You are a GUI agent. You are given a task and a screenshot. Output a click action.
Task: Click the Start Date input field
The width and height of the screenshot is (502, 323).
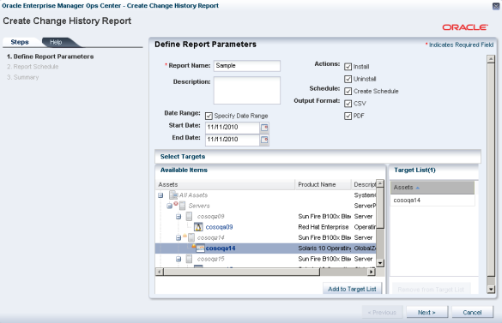tap(232, 128)
